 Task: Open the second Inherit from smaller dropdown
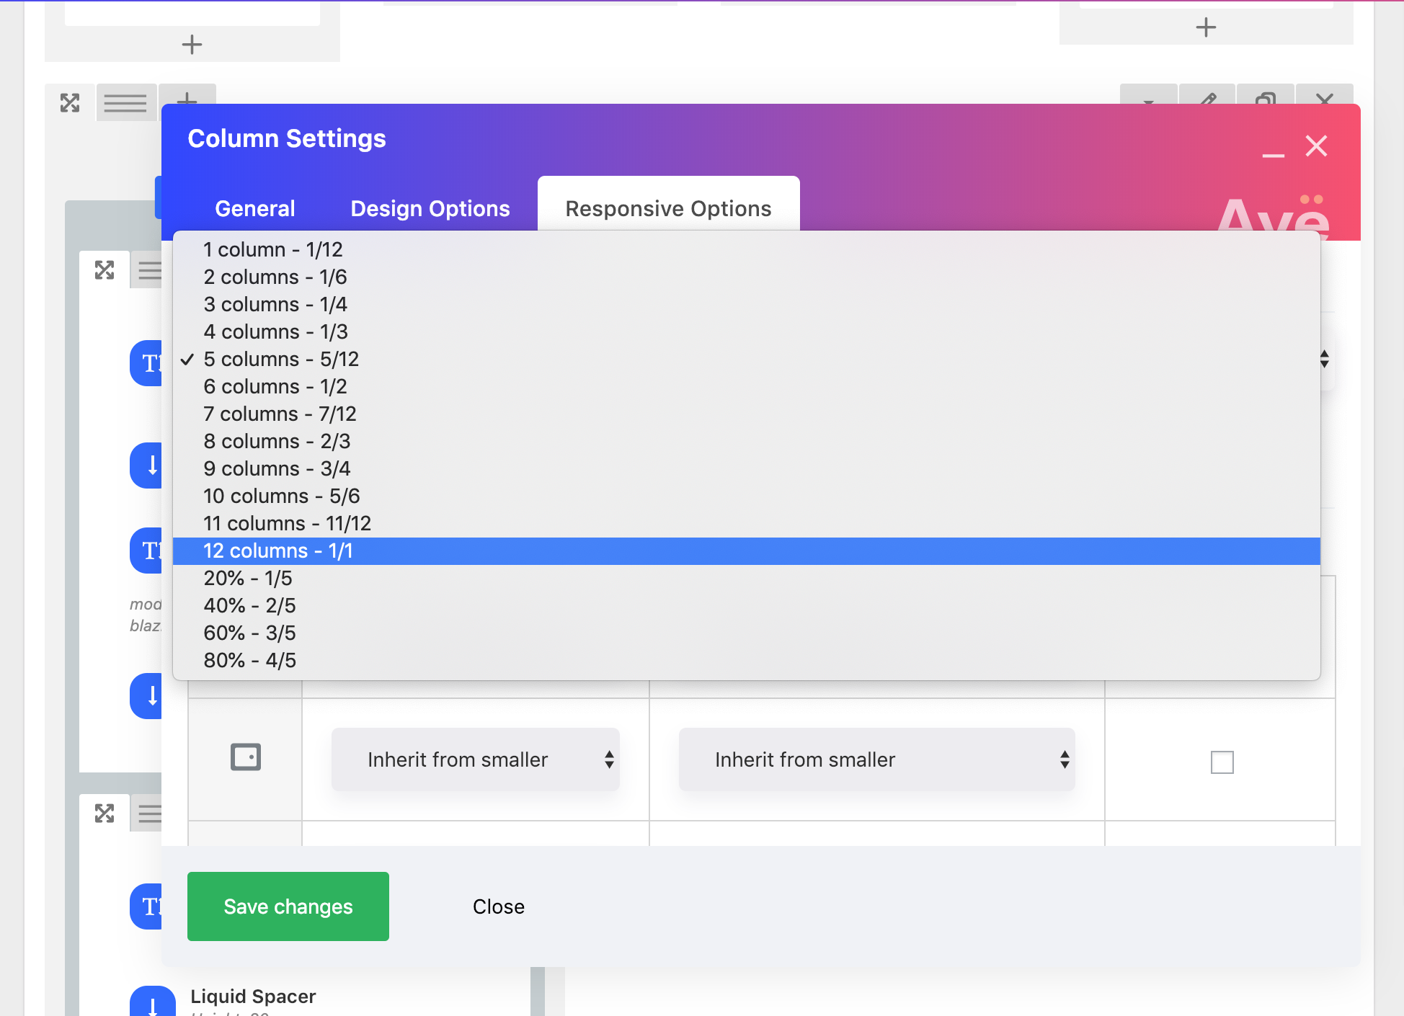coord(876,759)
